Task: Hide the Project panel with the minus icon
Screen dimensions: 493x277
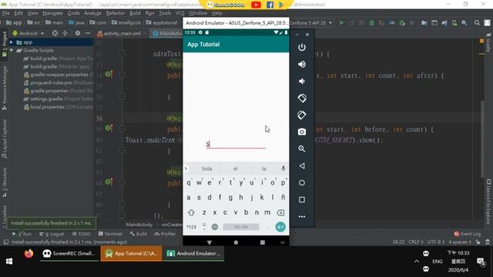Action: click(88, 33)
